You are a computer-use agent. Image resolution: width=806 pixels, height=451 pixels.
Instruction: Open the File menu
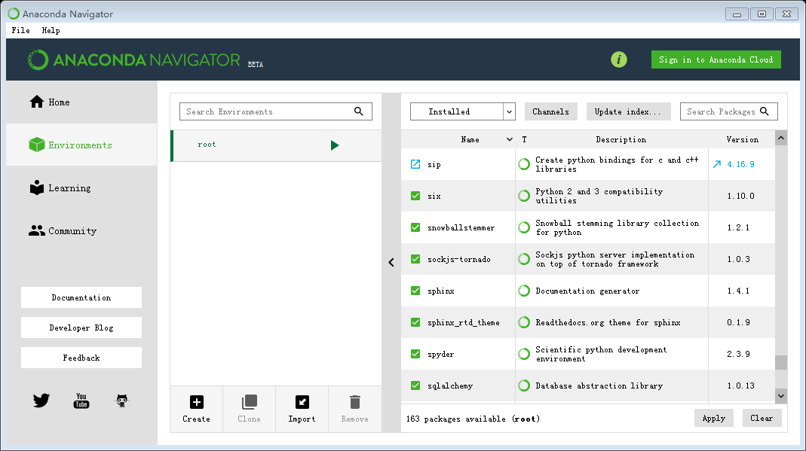coord(20,30)
